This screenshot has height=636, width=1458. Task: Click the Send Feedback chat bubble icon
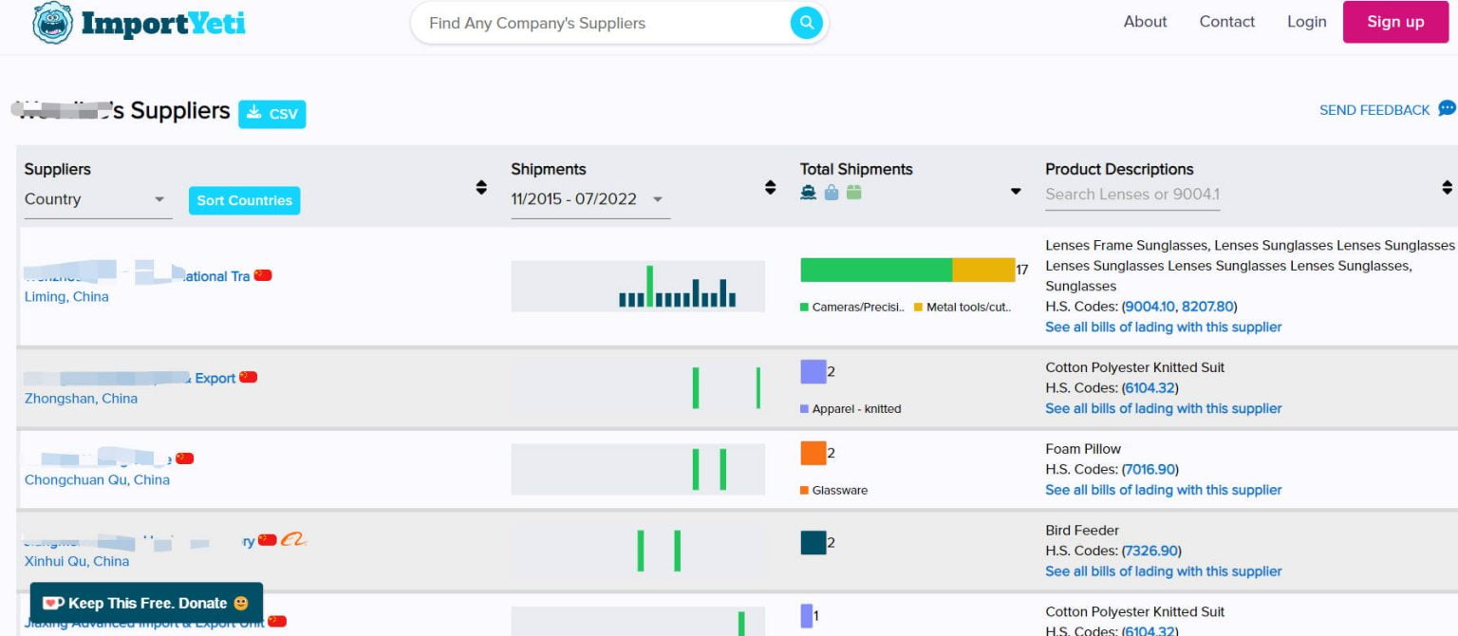point(1447,109)
